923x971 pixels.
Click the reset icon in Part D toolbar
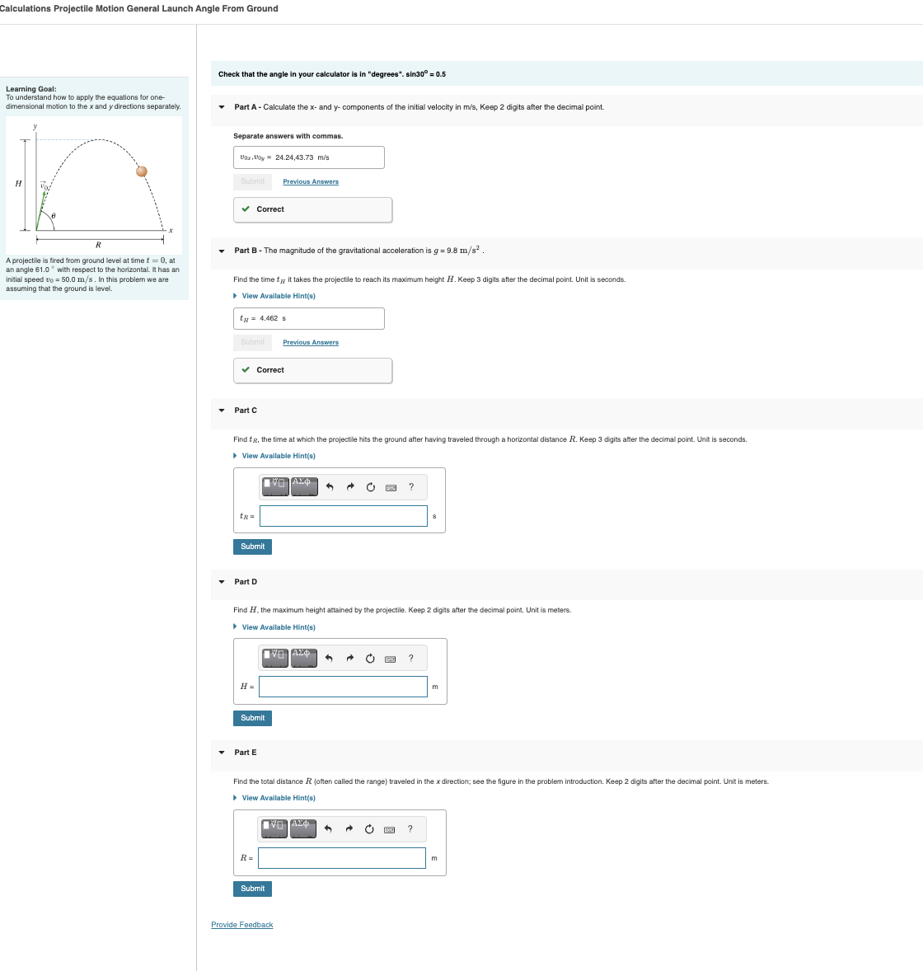tap(369, 658)
